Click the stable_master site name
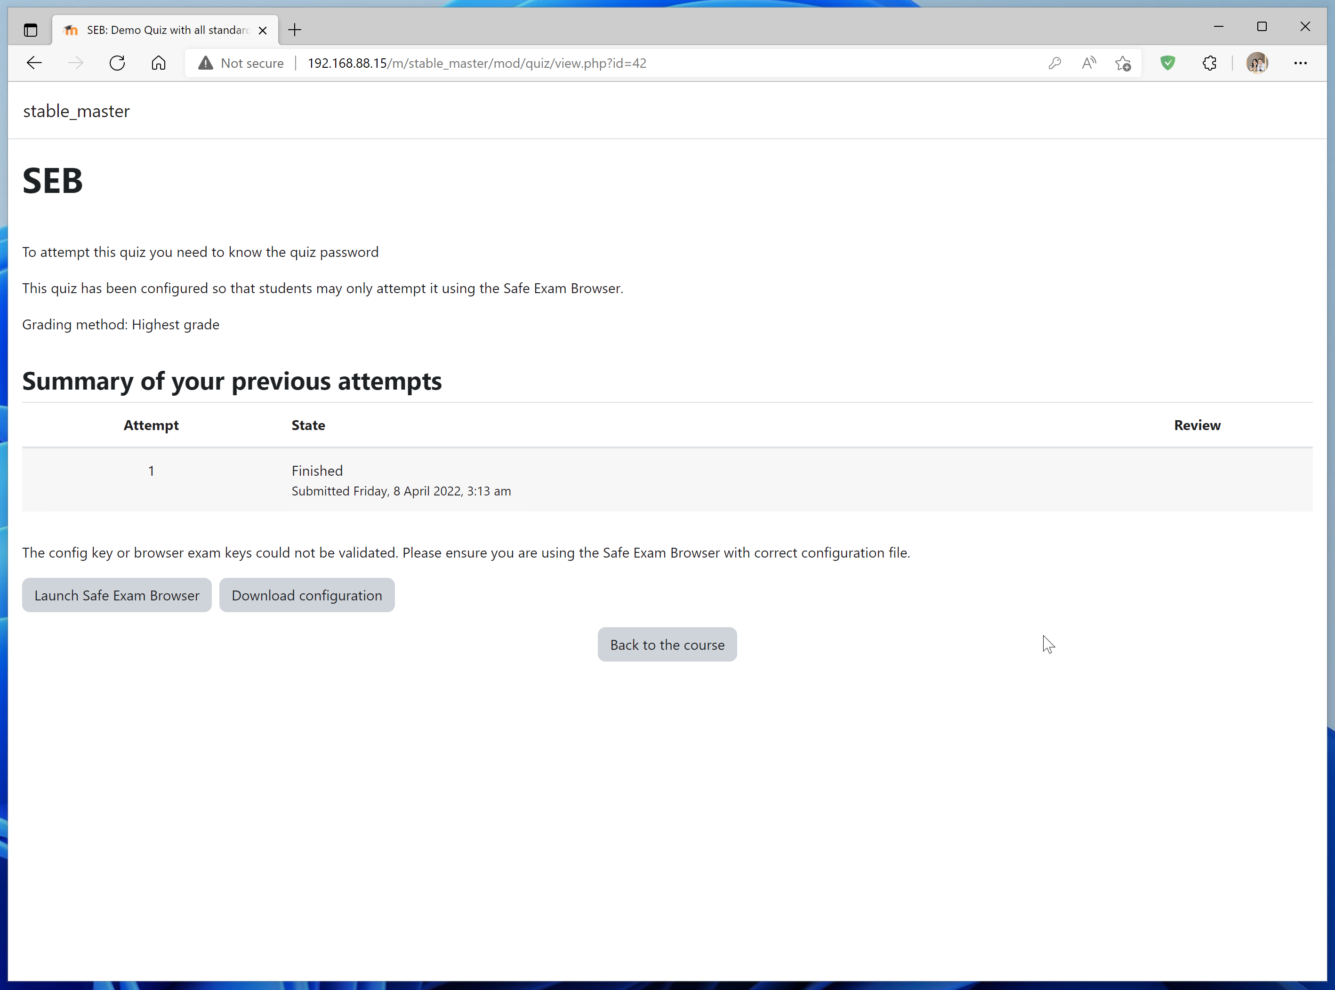 pyautogui.click(x=76, y=111)
